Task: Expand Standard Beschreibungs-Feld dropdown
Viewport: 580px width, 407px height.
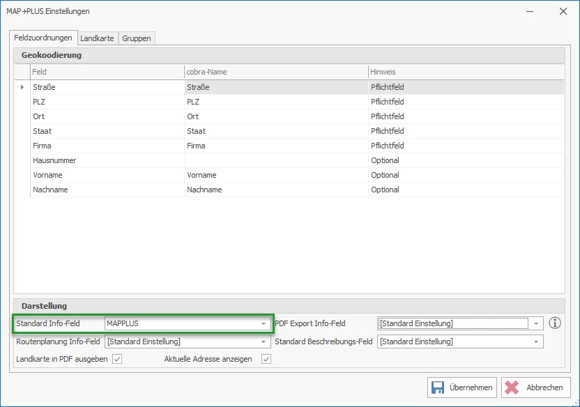Action: click(535, 341)
